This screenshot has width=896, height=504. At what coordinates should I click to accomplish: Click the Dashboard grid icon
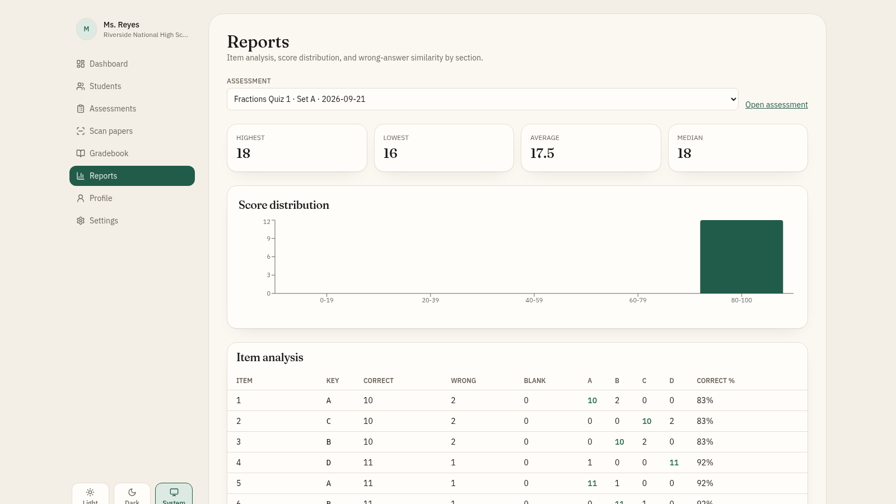point(81,64)
